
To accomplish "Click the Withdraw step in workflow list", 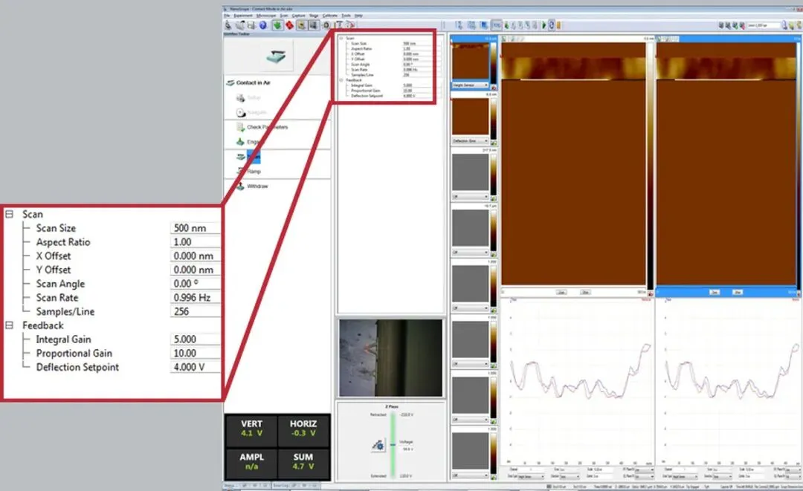I will point(253,186).
